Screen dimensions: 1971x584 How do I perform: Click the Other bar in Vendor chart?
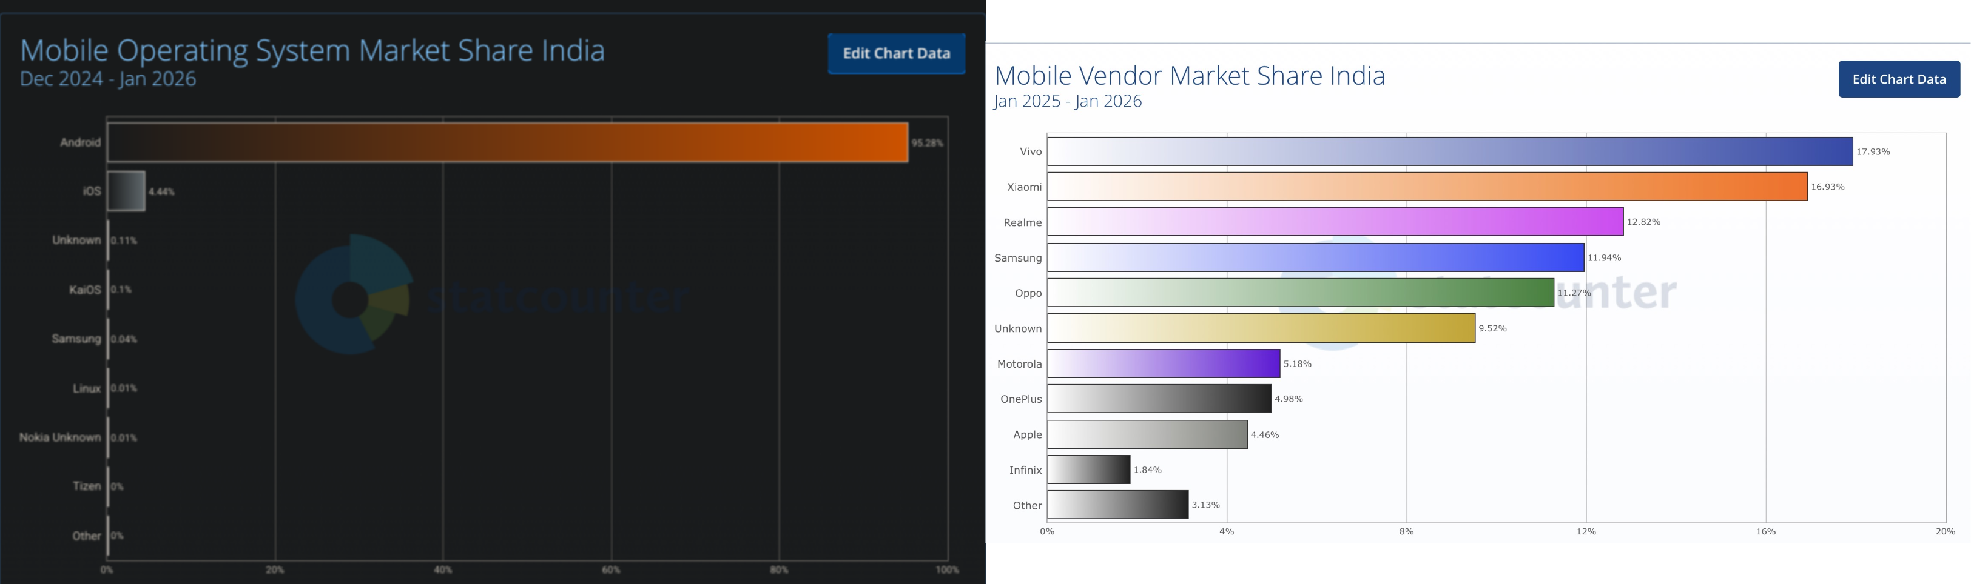pos(1118,505)
